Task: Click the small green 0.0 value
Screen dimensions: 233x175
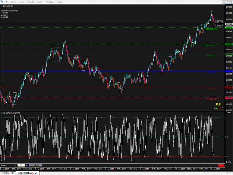Action: point(216,108)
